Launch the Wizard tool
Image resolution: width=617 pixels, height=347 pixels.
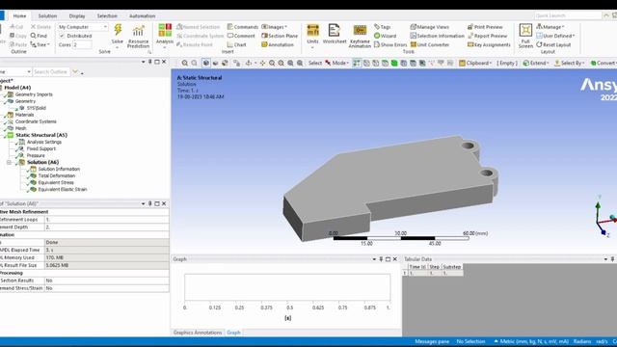tap(386, 36)
